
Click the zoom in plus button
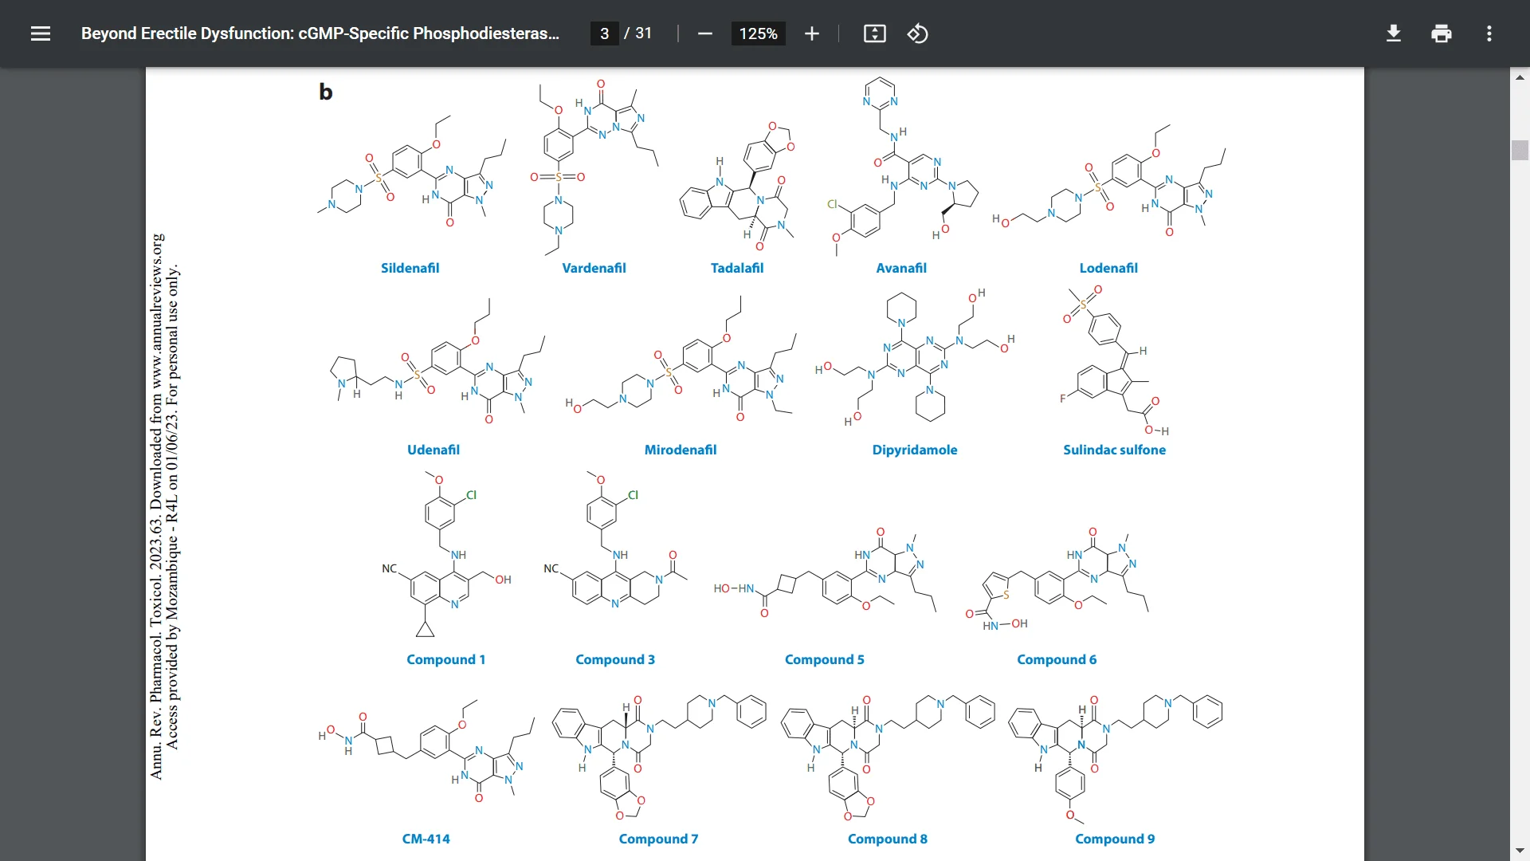pyautogui.click(x=811, y=33)
